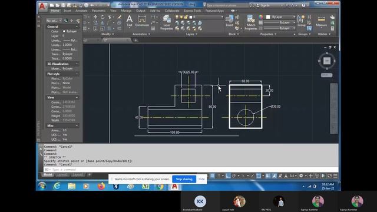The image size is (377, 212).
Task: Click the Save icon in quick access toolbar
Action: (x=63, y=5)
